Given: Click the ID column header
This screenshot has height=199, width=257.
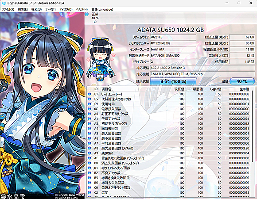Looking at the screenshot, I should 96,89.
